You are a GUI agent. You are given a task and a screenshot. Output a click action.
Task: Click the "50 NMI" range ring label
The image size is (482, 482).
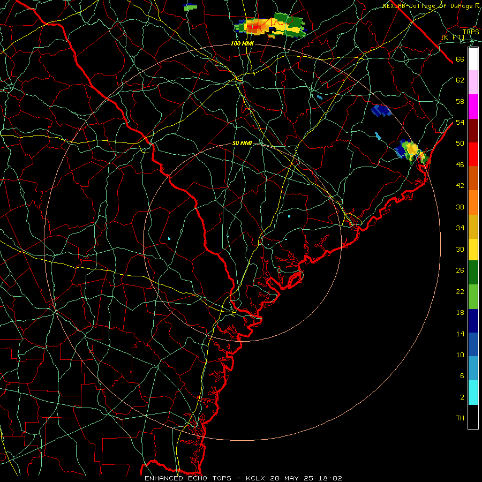[x=242, y=143]
